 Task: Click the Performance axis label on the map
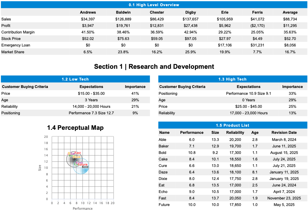point(82,208)
